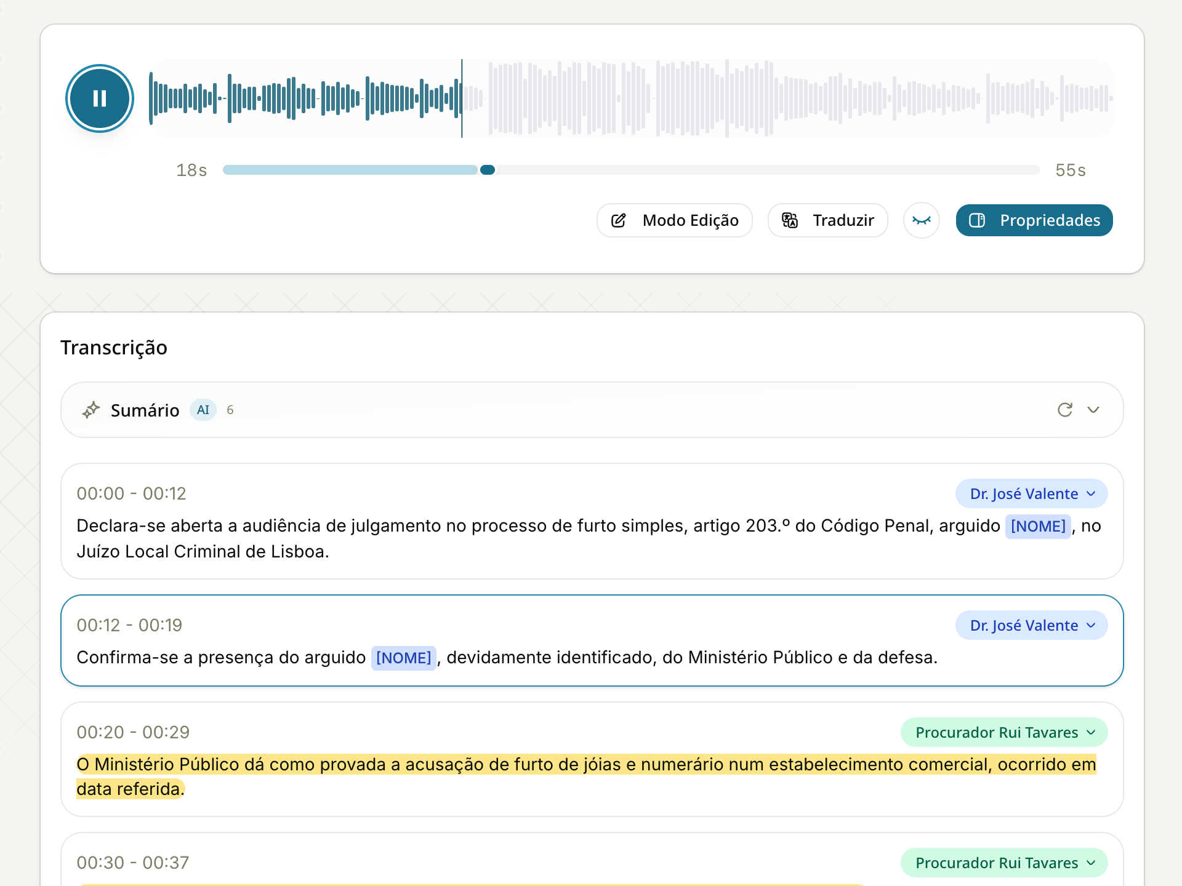The image size is (1182, 886).
Task: Click the [NOME] tag in the first segment
Action: click(x=1038, y=526)
